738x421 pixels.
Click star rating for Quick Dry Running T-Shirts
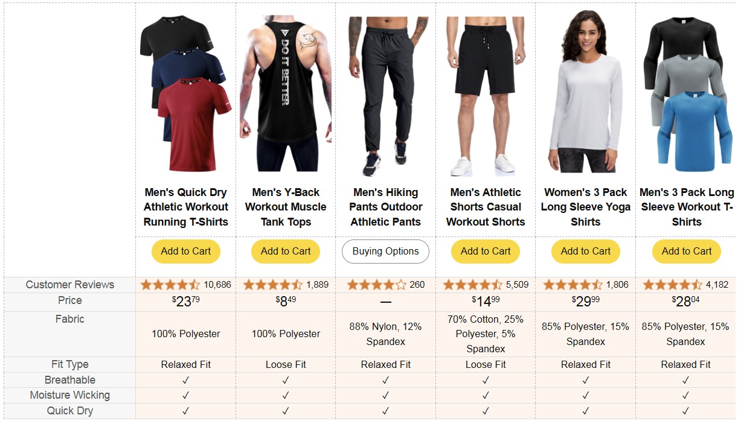tap(170, 285)
